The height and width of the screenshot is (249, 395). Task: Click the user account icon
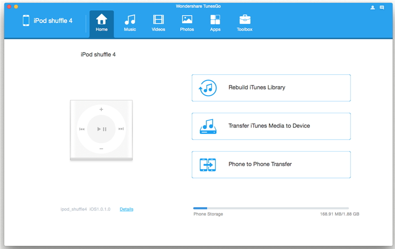[373, 7]
